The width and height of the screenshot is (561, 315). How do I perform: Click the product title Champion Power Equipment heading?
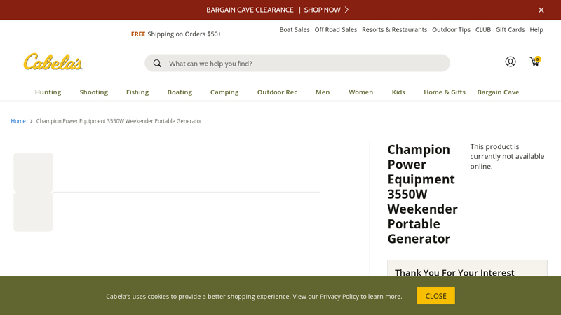tap(422, 194)
